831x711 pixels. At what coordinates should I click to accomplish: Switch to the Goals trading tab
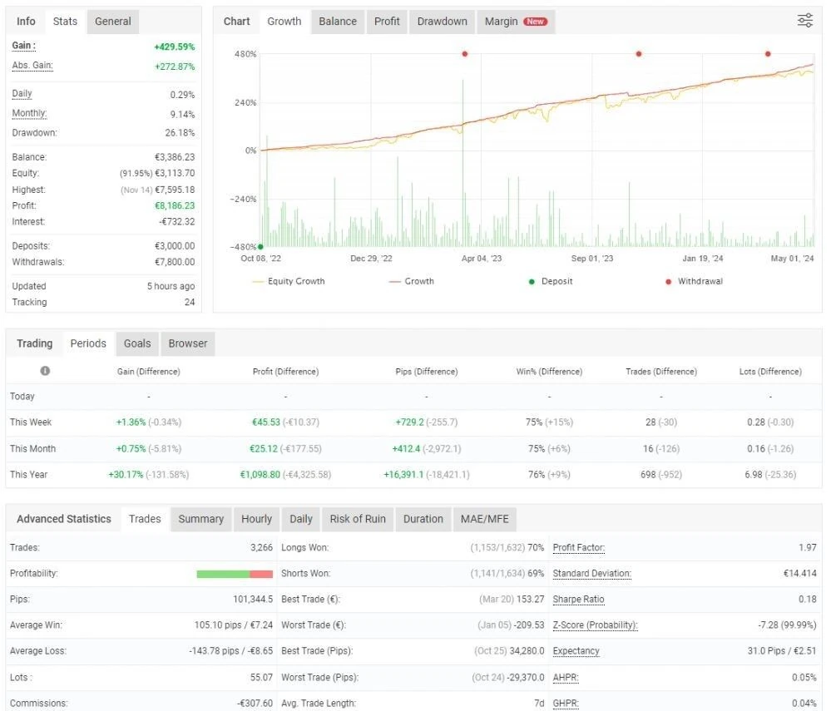[x=137, y=343]
